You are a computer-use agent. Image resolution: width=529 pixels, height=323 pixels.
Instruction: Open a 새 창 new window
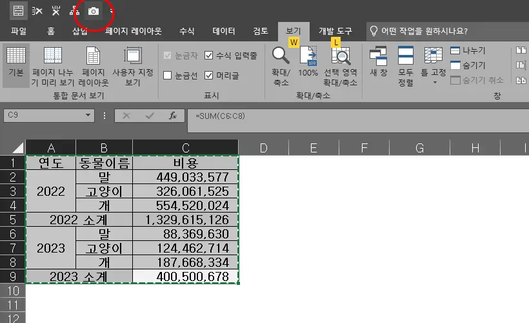379,61
